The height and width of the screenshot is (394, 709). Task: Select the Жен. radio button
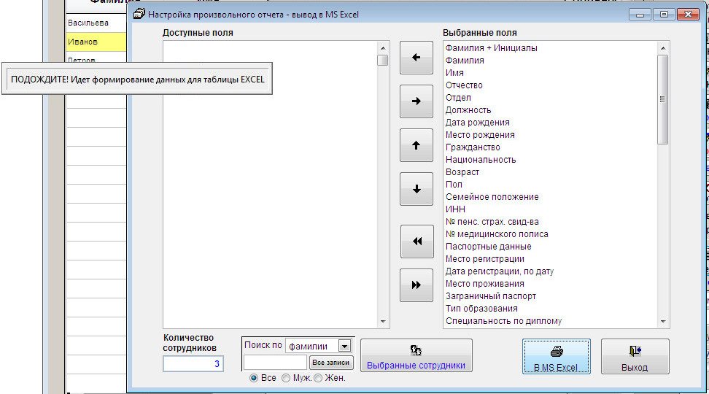[x=318, y=378]
